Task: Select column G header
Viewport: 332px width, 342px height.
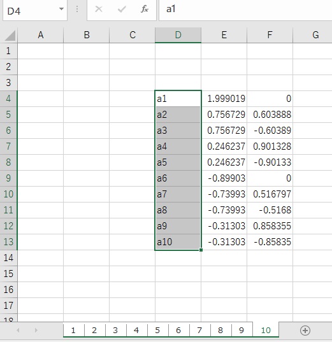Action: [313, 35]
